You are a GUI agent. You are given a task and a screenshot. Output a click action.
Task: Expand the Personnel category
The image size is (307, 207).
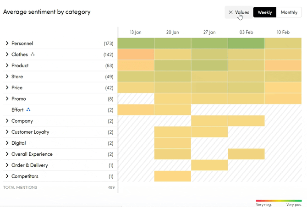pos(7,44)
